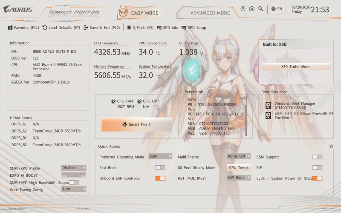Click the CPU_FAN fan icon

pyautogui.click(x=113, y=101)
